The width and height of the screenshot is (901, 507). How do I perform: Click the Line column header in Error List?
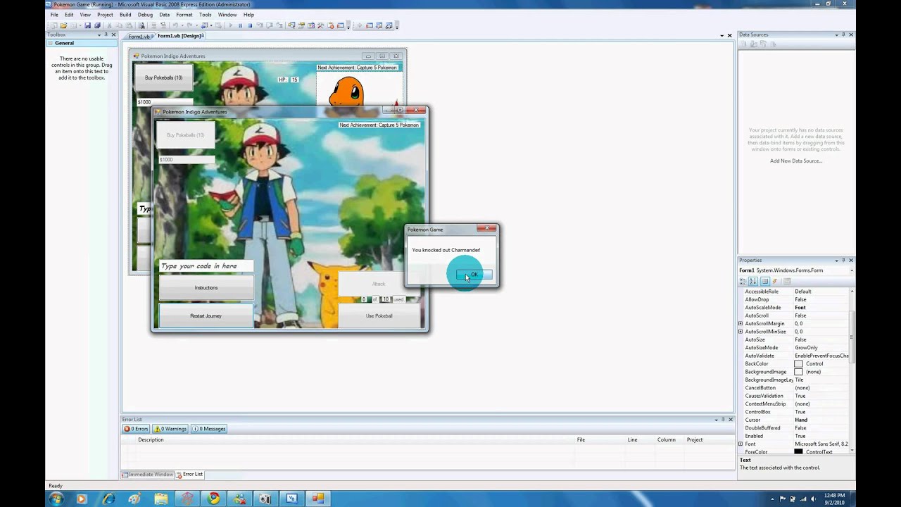click(x=632, y=439)
